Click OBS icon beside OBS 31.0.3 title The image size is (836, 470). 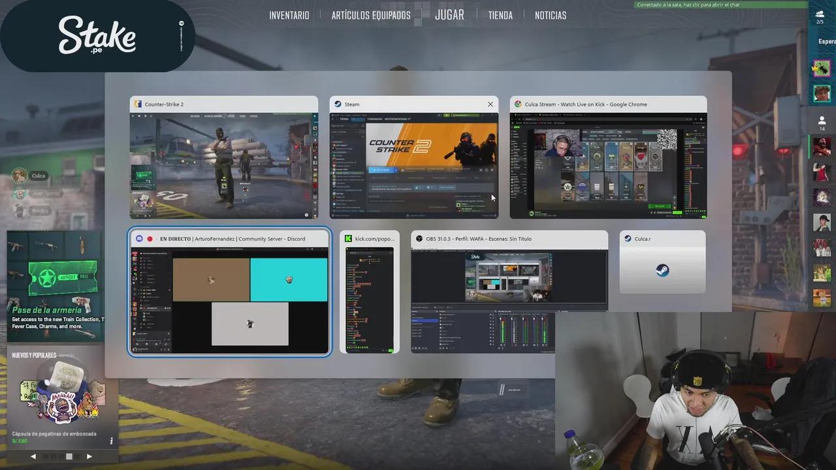click(x=419, y=239)
